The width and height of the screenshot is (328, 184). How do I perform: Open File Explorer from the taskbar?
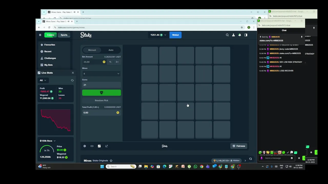pyautogui.click(x=146, y=167)
